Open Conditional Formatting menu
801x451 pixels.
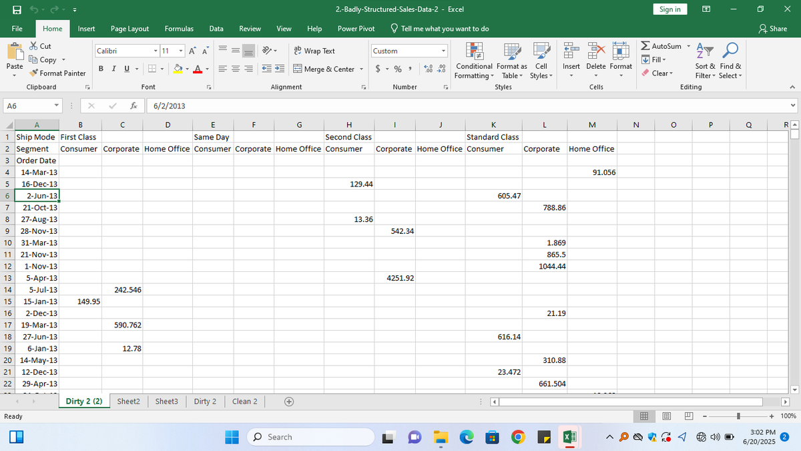475,61
